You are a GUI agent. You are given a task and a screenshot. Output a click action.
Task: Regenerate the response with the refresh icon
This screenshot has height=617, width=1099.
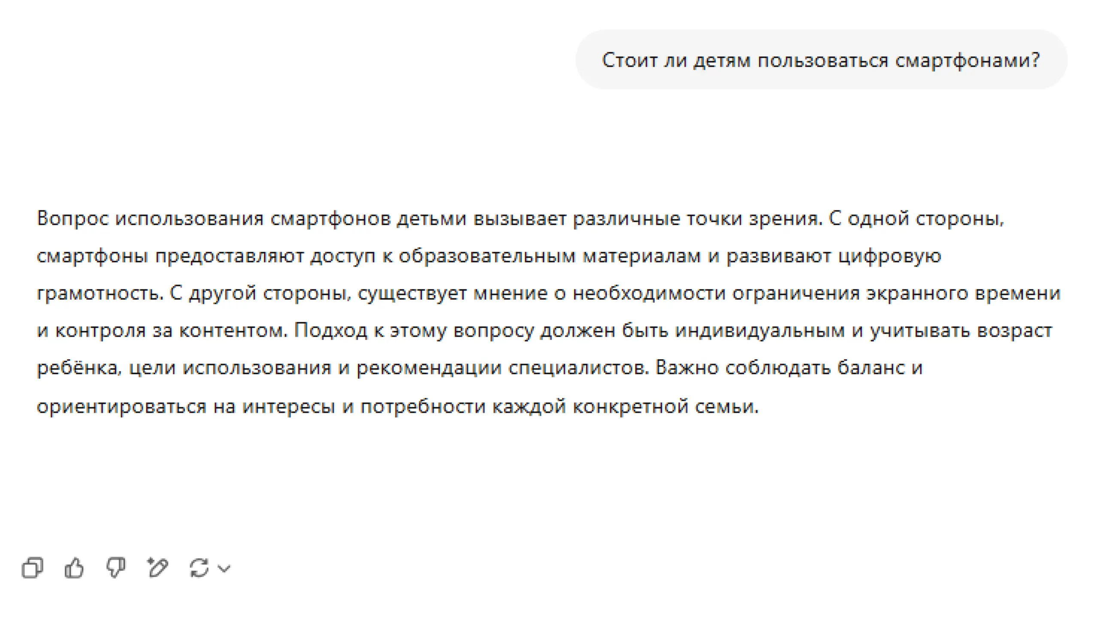click(x=199, y=568)
